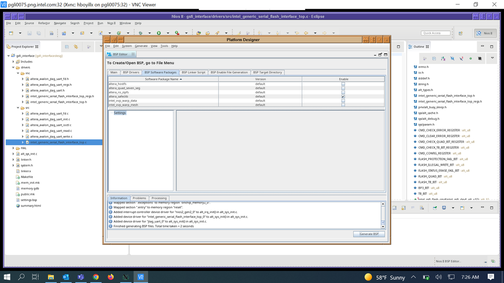504x283 pixels.
Task: Click the green Run button in Eclipse toolbar
Action: tap(158, 33)
